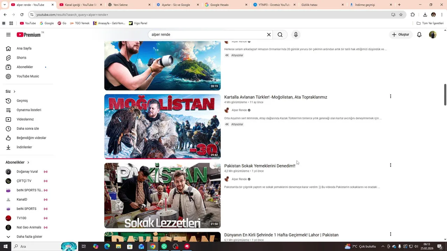Click the Oluştur create button
Screen dimensions: 447x251
pos(401,35)
